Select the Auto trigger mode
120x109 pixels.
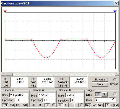tap(100, 105)
